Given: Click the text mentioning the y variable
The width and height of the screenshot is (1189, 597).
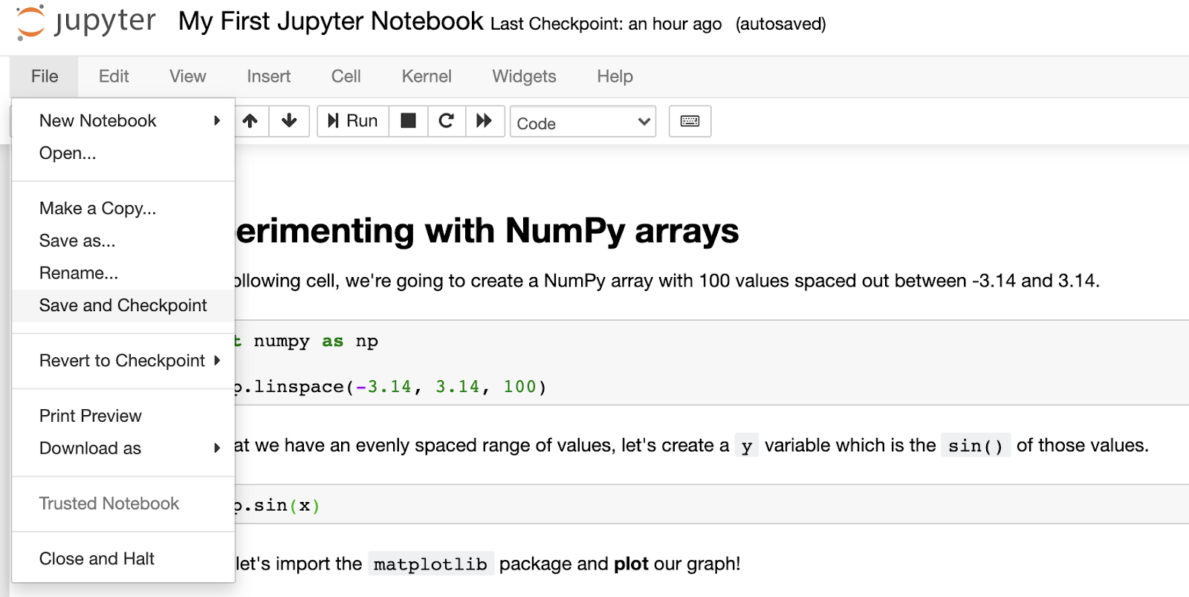Looking at the screenshot, I should (692, 446).
